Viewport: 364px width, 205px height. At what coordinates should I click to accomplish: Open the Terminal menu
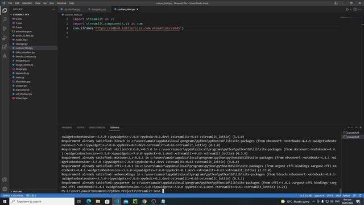[x=61, y=3]
